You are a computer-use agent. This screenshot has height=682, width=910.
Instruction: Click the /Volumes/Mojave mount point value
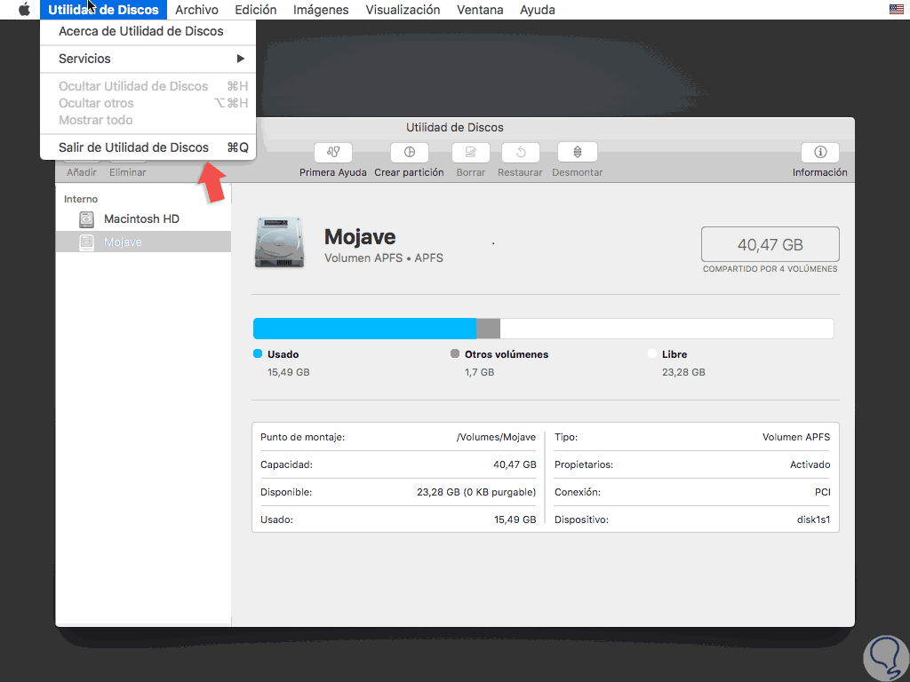click(496, 437)
